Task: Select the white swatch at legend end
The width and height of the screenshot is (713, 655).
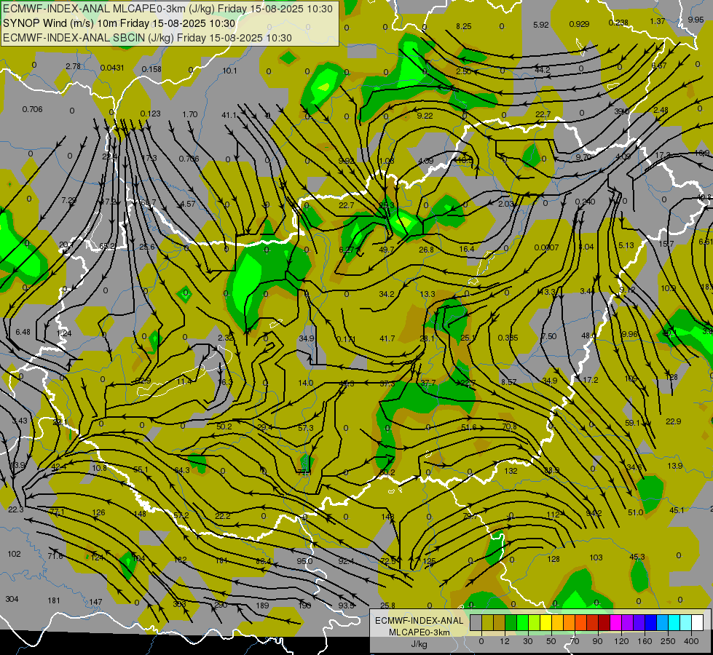Action: (x=697, y=623)
